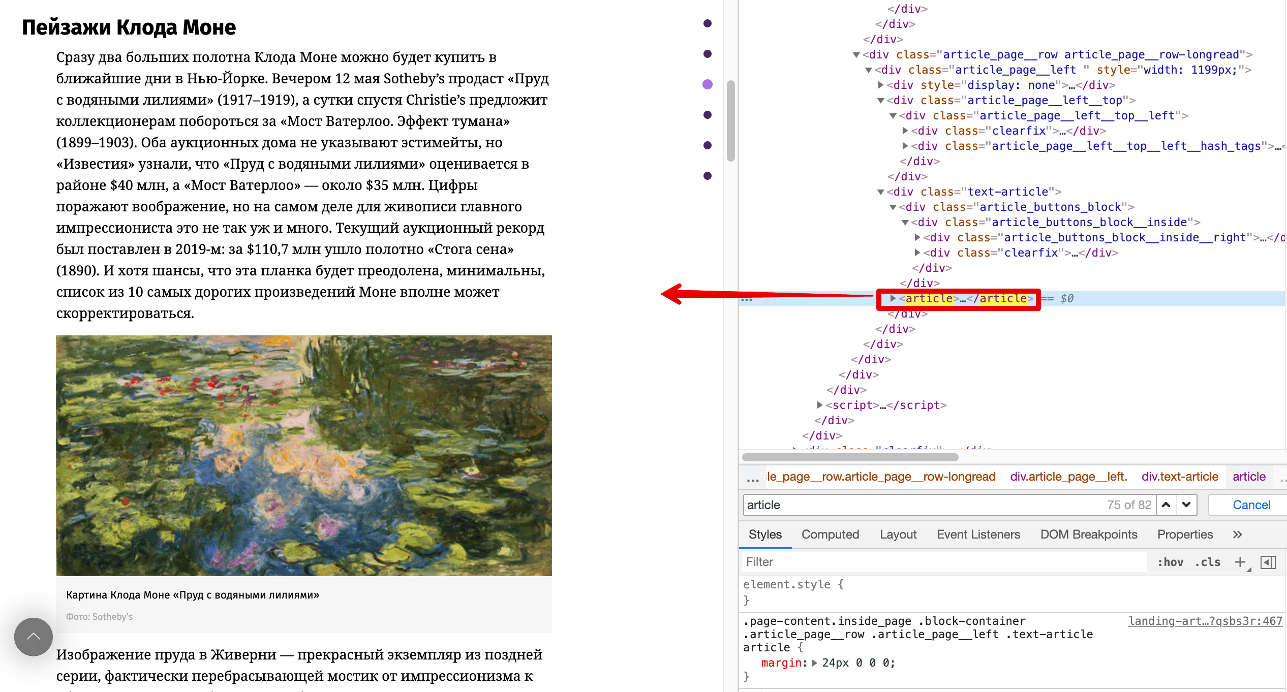Switch to the Styles tab

click(x=765, y=534)
